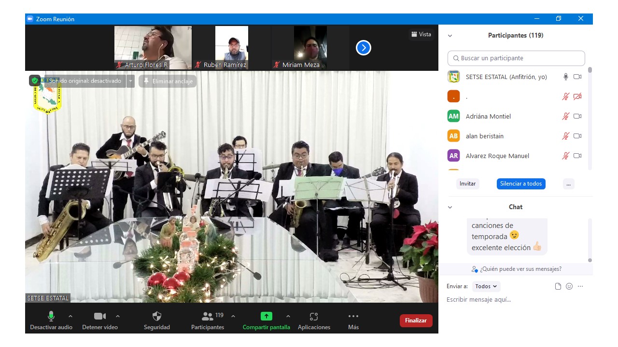Click the Zoom app icon in title bar
This screenshot has width=618, height=347.
(x=29, y=19)
